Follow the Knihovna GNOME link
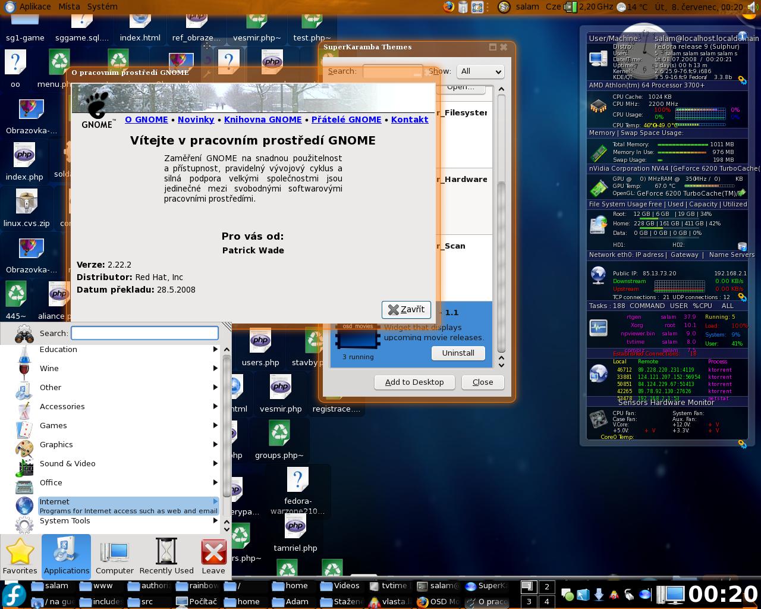Image resolution: width=761 pixels, height=609 pixels. (263, 120)
